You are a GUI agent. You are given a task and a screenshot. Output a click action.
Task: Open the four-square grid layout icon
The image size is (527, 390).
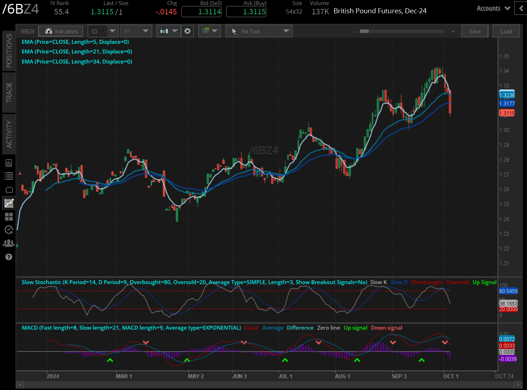click(x=9, y=216)
